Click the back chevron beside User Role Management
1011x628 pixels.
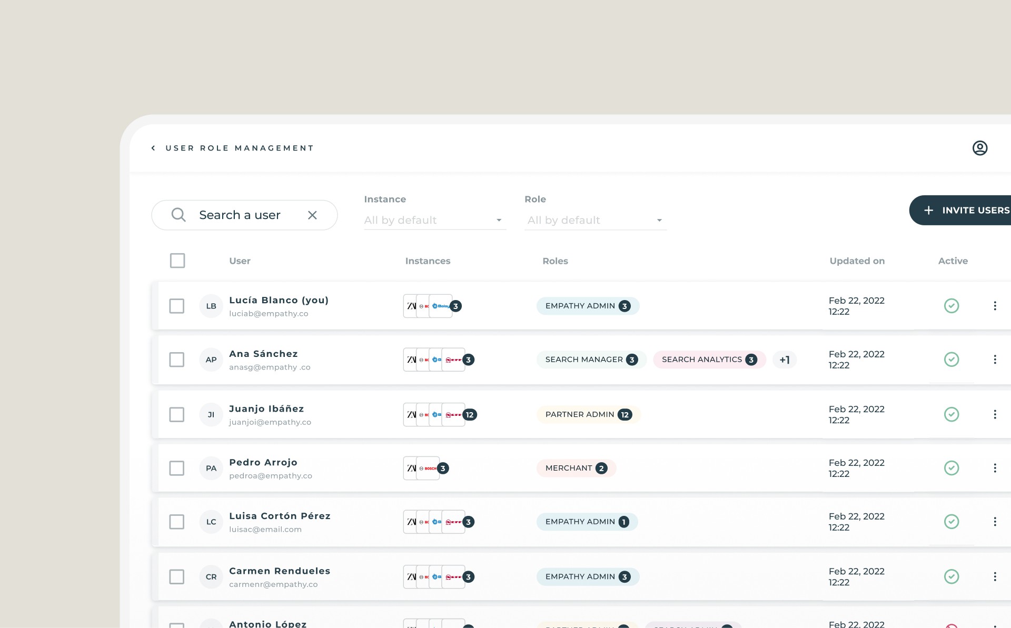[x=153, y=148]
